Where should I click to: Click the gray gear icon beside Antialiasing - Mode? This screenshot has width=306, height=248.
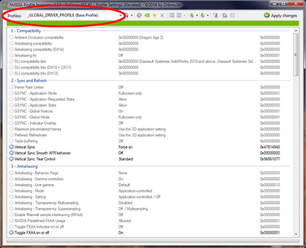11,191
